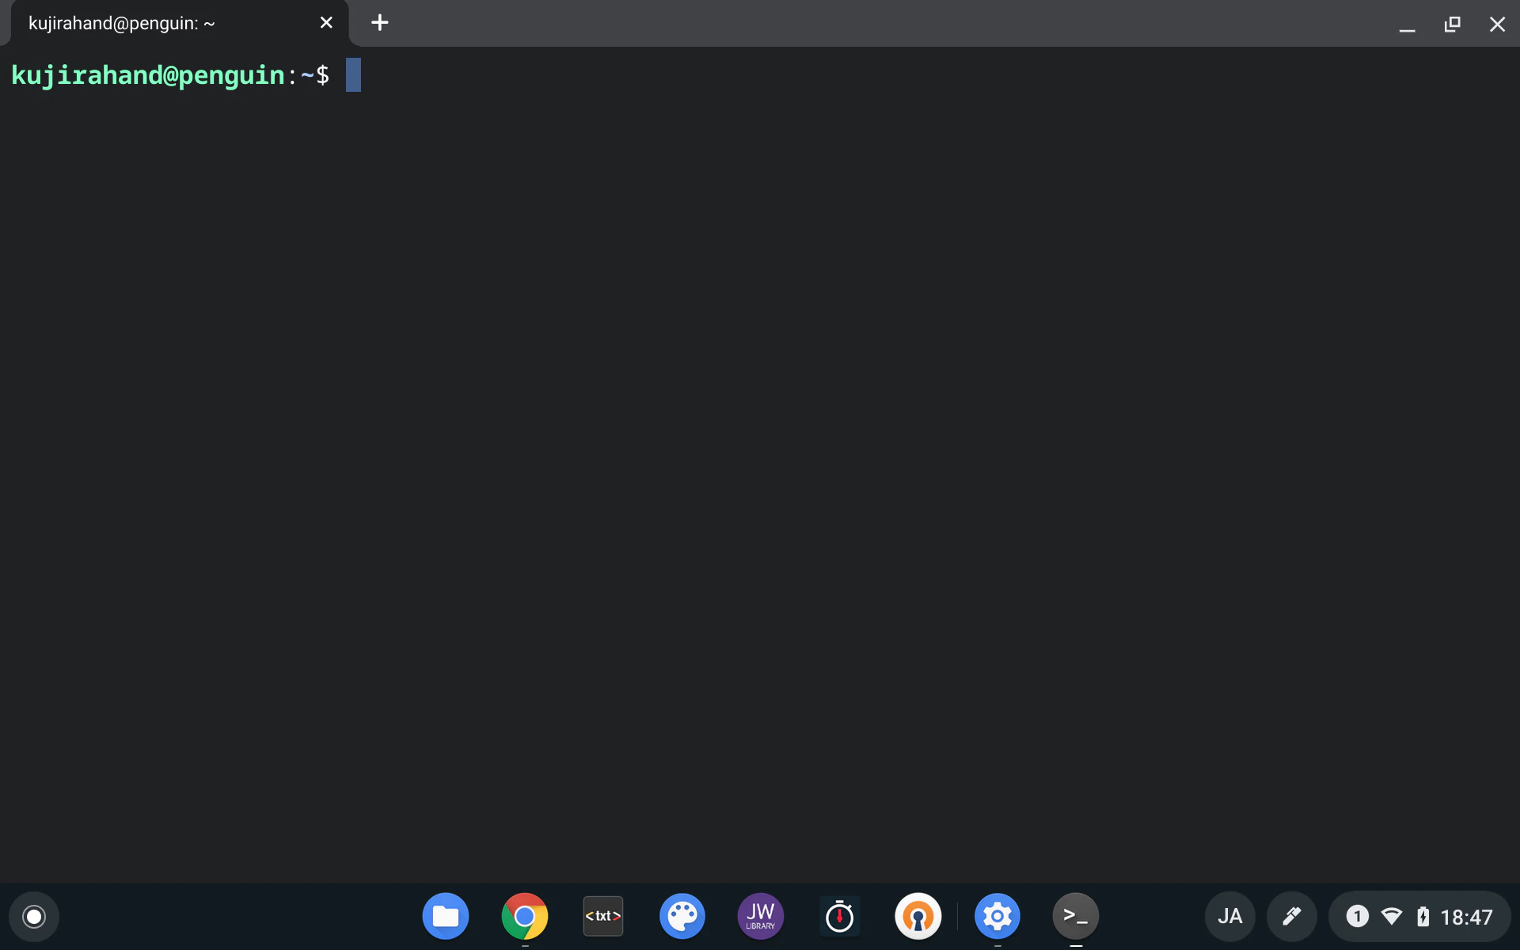This screenshot has width=1520, height=950.
Task: Open the stylus tools pen icon
Action: (x=1292, y=917)
